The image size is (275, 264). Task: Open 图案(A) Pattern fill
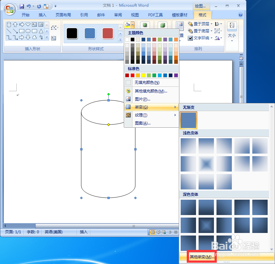[x=152, y=123]
